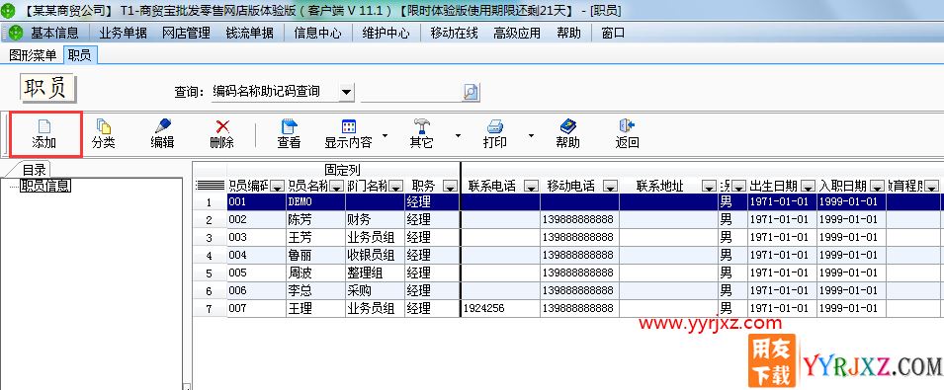Click phone number 1924256 cell
Screen dimensions: 944x390
pyautogui.click(x=500, y=309)
